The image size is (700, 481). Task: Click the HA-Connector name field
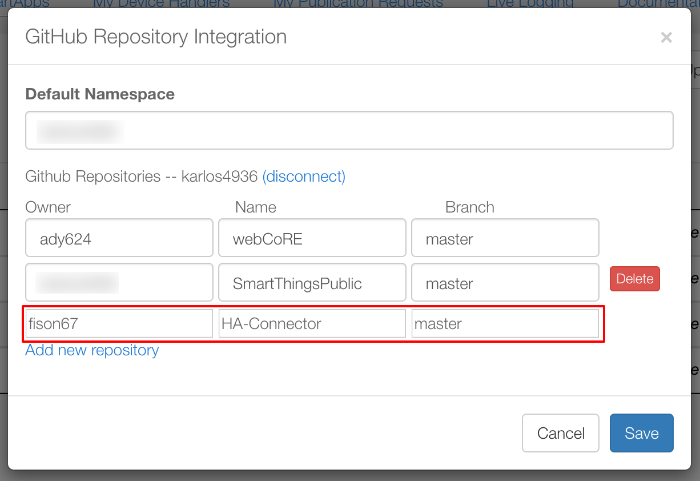[x=312, y=323]
